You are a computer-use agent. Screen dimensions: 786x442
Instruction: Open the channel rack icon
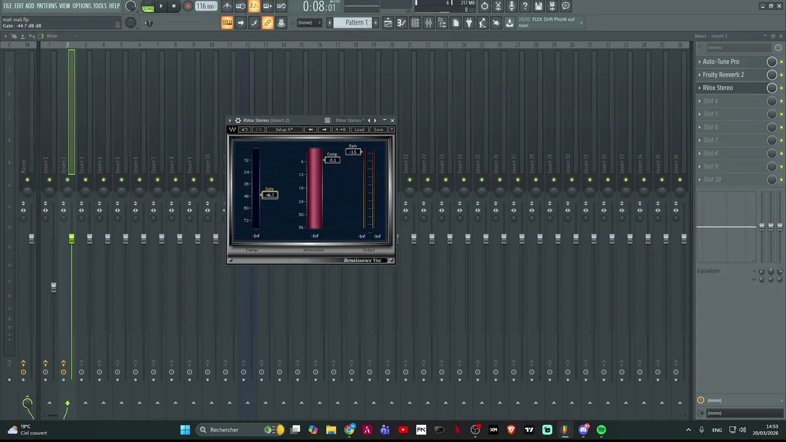pos(415,23)
